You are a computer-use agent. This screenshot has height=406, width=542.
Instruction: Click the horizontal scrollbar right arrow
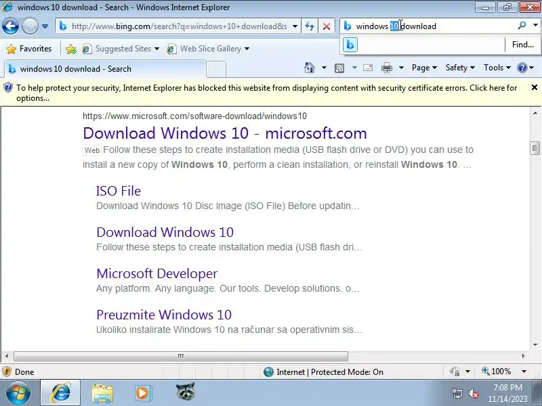[x=523, y=356]
